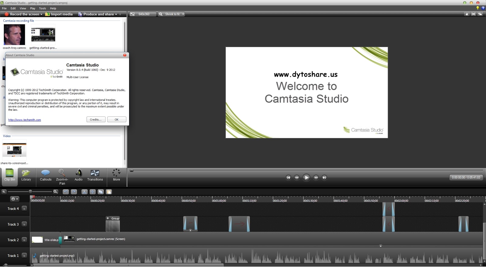
Task: Select the coach-troy.camrec thumbnail
Action: pos(14,35)
